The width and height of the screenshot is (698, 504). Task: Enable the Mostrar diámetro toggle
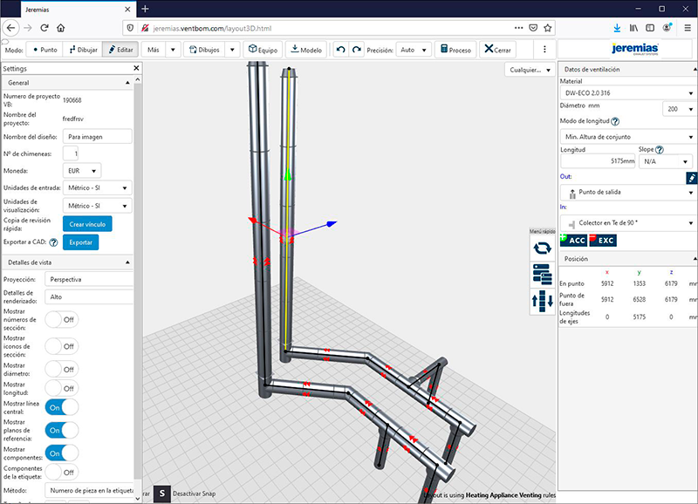pyautogui.click(x=61, y=367)
